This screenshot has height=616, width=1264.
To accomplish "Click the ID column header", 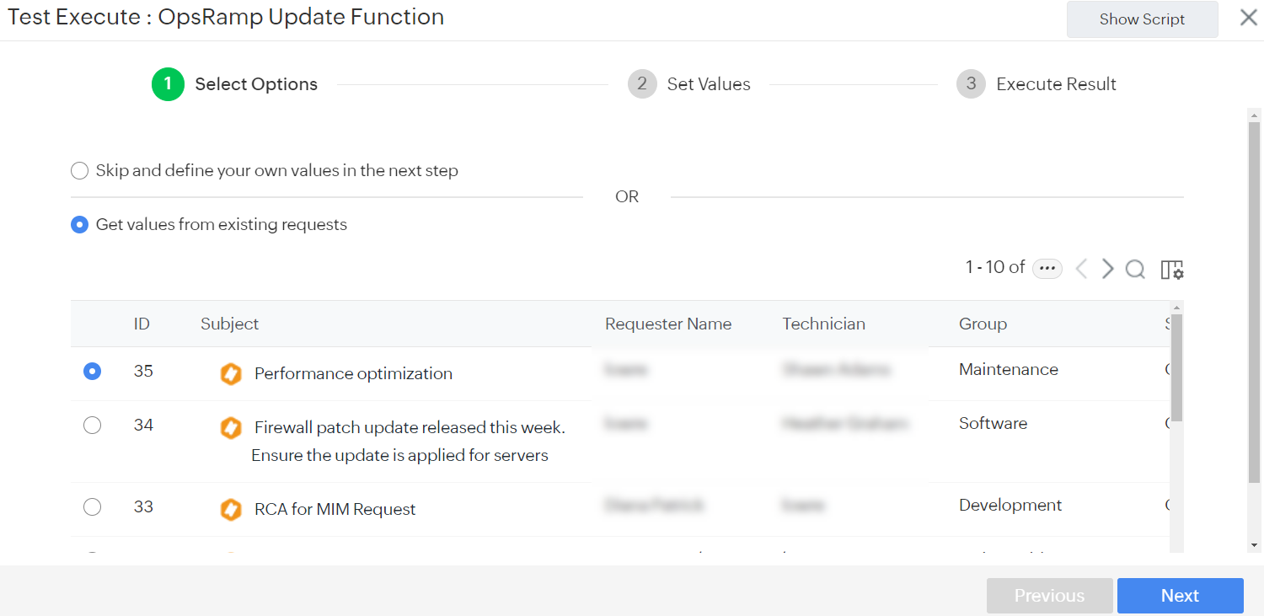I will (142, 324).
